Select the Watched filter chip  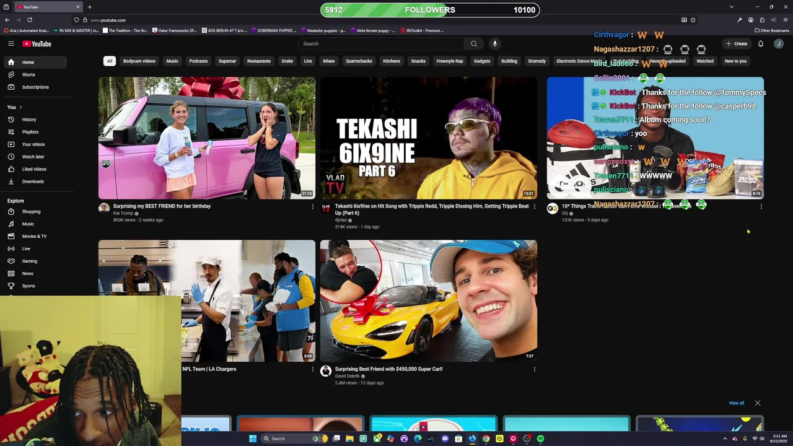705,61
